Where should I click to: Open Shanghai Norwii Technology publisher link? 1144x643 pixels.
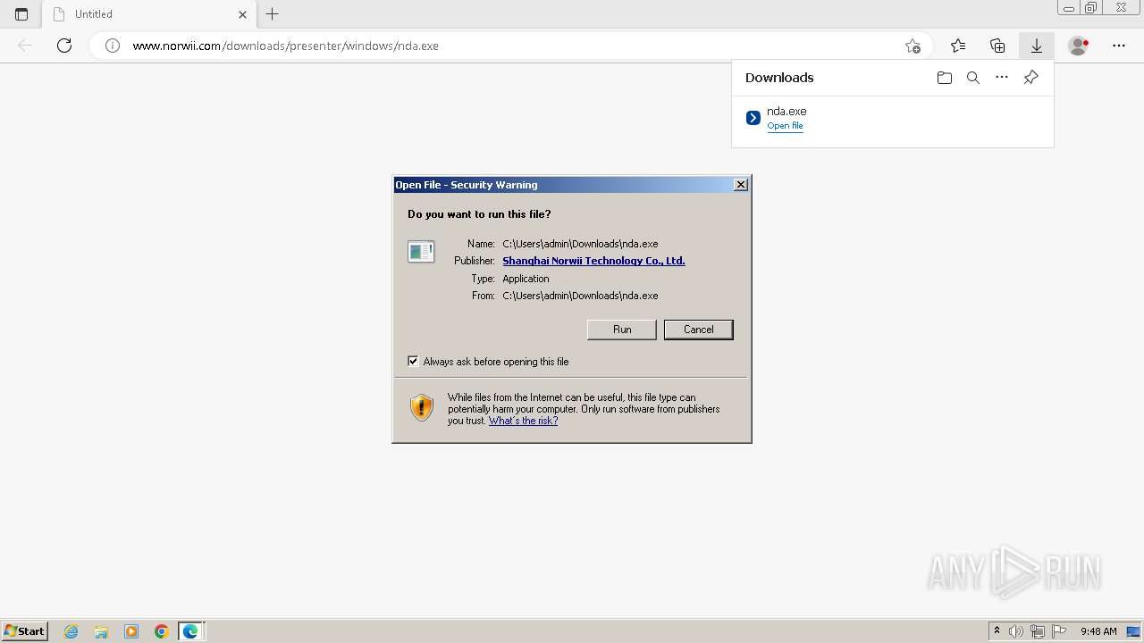coord(593,261)
